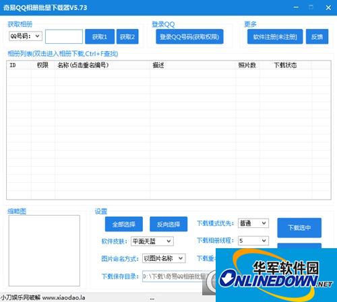Open the 下载模式优先 dropdown
Image resolution: width=337 pixels, height=302 pixels.
click(253, 223)
